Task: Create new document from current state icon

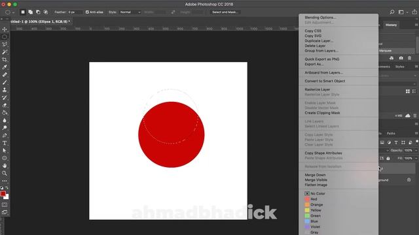Action: [392, 58]
